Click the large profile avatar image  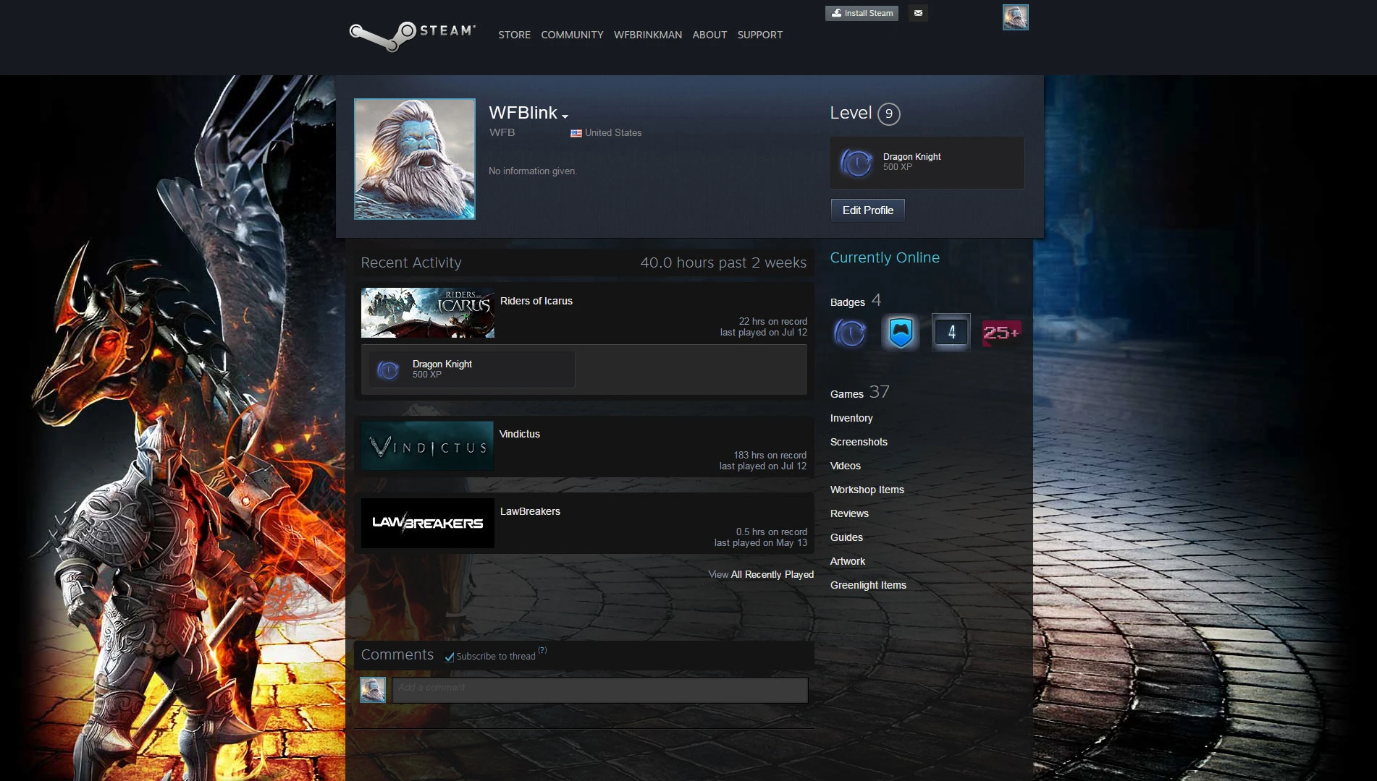[415, 159]
